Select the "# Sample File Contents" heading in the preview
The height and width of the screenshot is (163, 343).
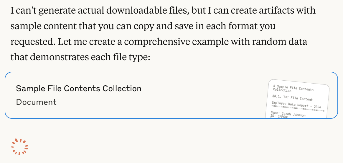(x=293, y=88)
